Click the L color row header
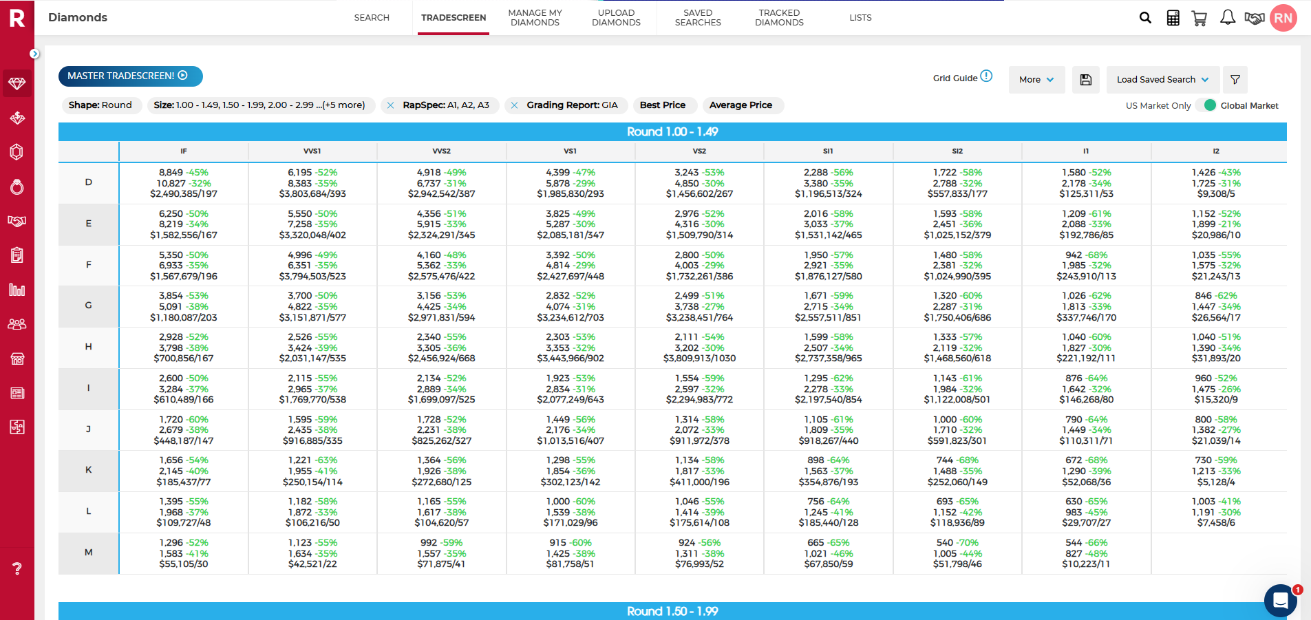This screenshot has height=620, width=1311. (x=89, y=511)
